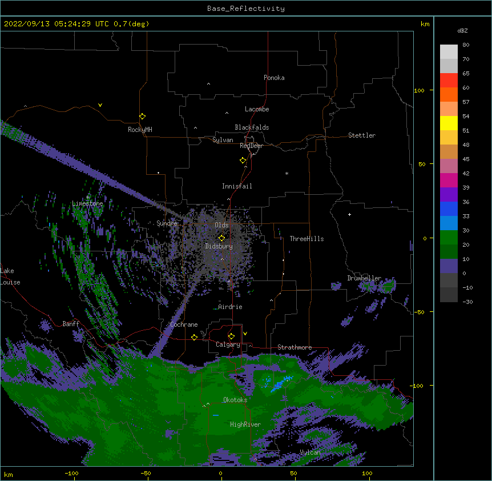Click the Blackfalds label
Image resolution: width=492 pixels, height=481 pixels.
point(252,127)
